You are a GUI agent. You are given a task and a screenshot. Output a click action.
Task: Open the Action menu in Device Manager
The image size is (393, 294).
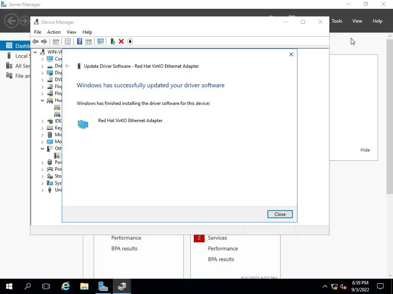click(x=54, y=32)
